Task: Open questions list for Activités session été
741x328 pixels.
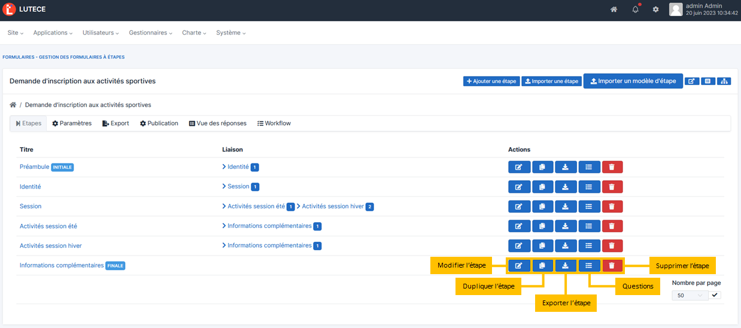Action: (589, 226)
